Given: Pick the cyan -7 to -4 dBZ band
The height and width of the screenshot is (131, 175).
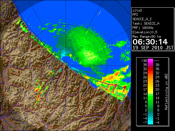Looking at the screenshot, I should tap(150, 122).
